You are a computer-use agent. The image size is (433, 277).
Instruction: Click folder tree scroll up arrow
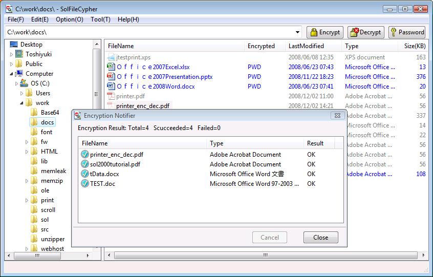pyautogui.click(x=97, y=44)
